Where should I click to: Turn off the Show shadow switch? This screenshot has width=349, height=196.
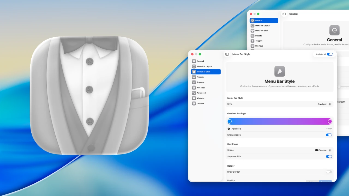point(329,135)
